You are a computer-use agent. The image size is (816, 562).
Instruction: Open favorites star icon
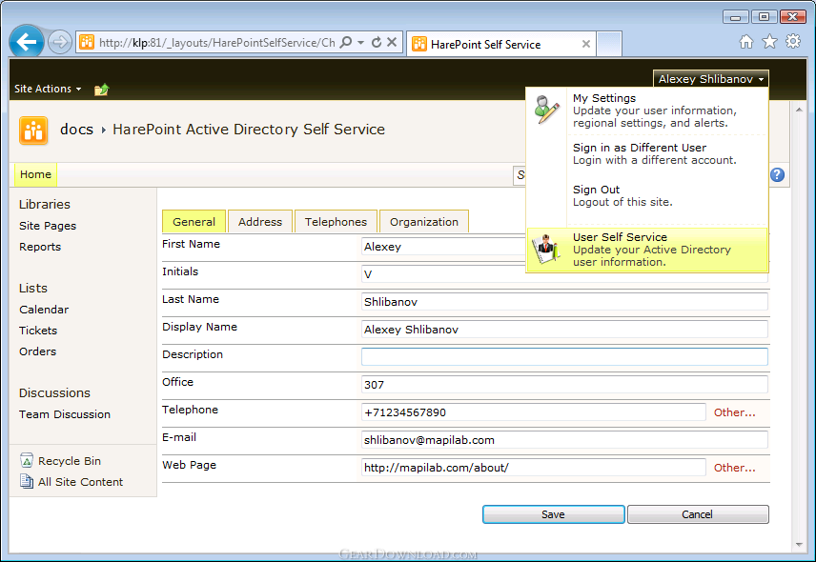pos(769,41)
